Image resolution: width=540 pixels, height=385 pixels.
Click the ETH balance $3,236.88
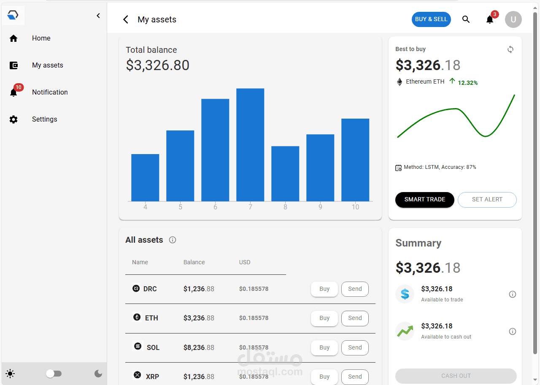(x=199, y=318)
